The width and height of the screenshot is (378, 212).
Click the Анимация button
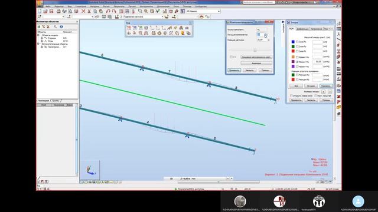coord(256,63)
